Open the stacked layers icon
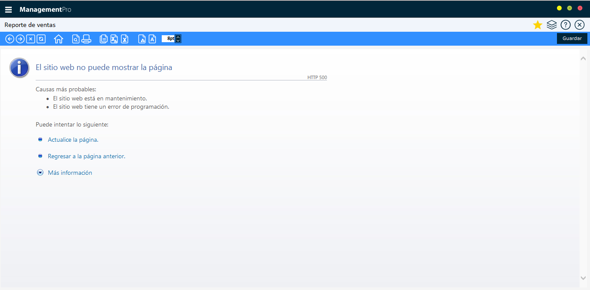Viewport: 590px width, 290px height. coord(552,25)
